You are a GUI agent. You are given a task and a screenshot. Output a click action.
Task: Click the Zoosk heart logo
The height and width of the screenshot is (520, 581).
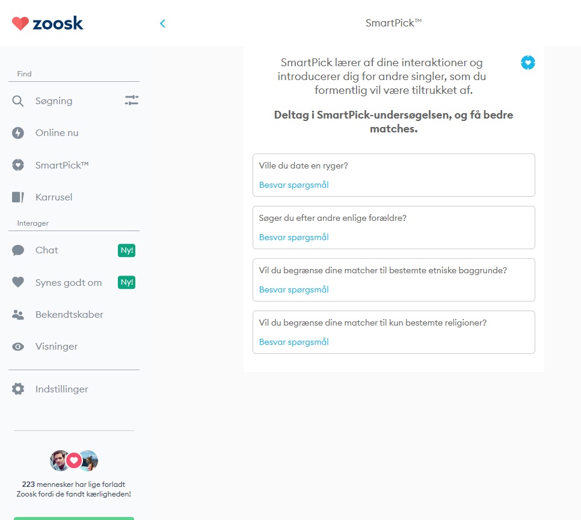click(x=20, y=23)
